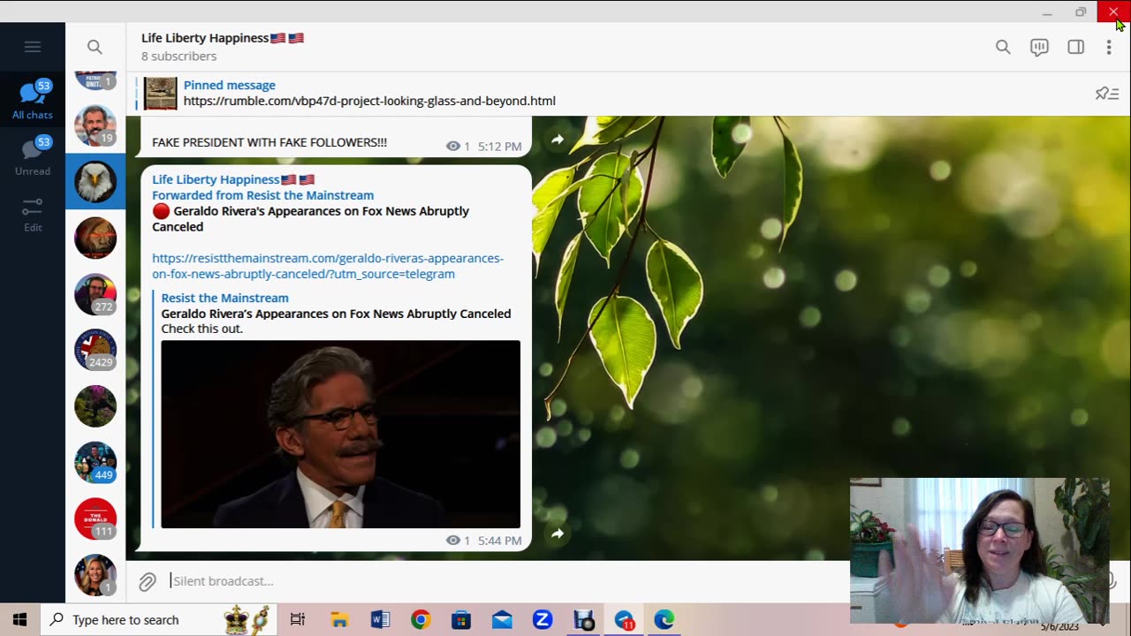The image size is (1131, 636).
Task: Click the Life Liberty Happiness sender name
Action: pyautogui.click(x=233, y=179)
